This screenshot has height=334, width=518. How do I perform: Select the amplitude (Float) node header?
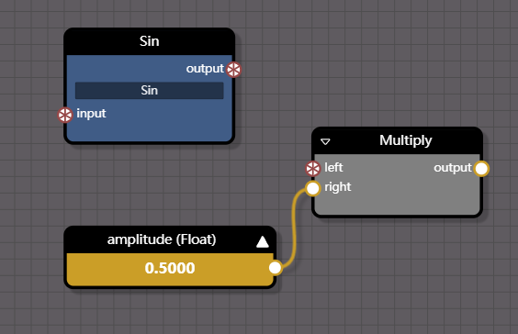pyautogui.click(x=162, y=239)
